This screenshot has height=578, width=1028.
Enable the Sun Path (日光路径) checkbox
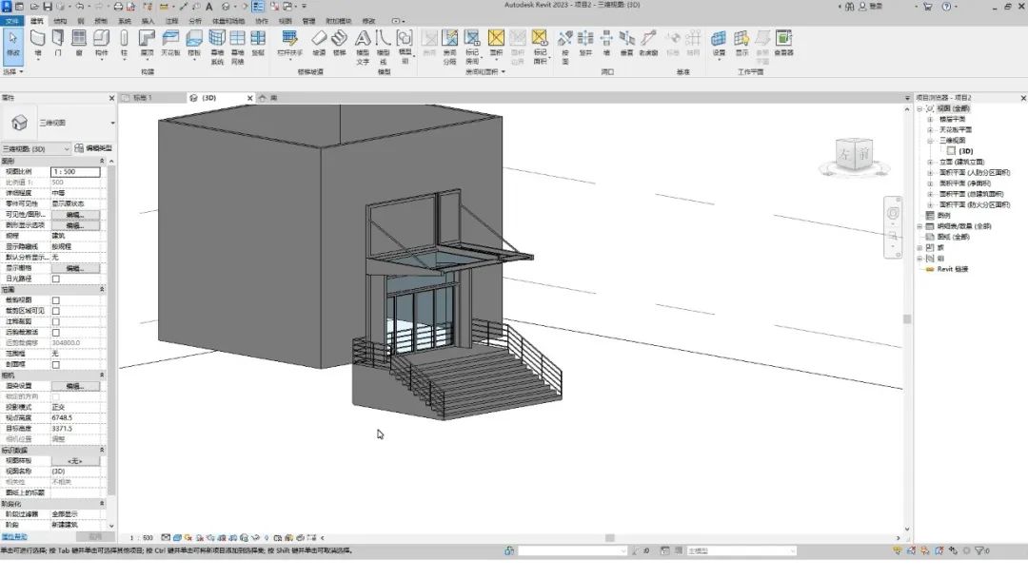pos(56,279)
